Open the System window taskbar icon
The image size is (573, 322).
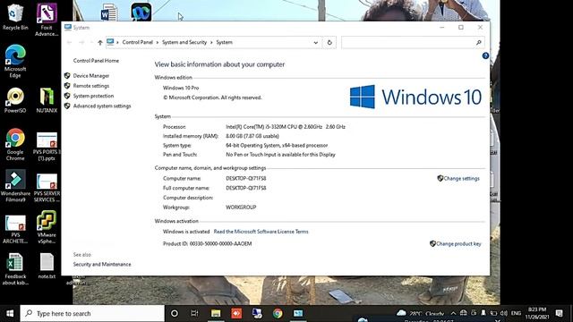pos(298,313)
